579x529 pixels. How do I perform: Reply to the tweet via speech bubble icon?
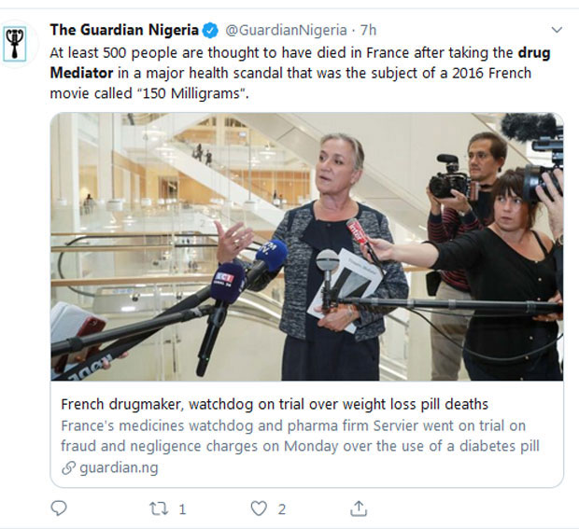pos(59,508)
